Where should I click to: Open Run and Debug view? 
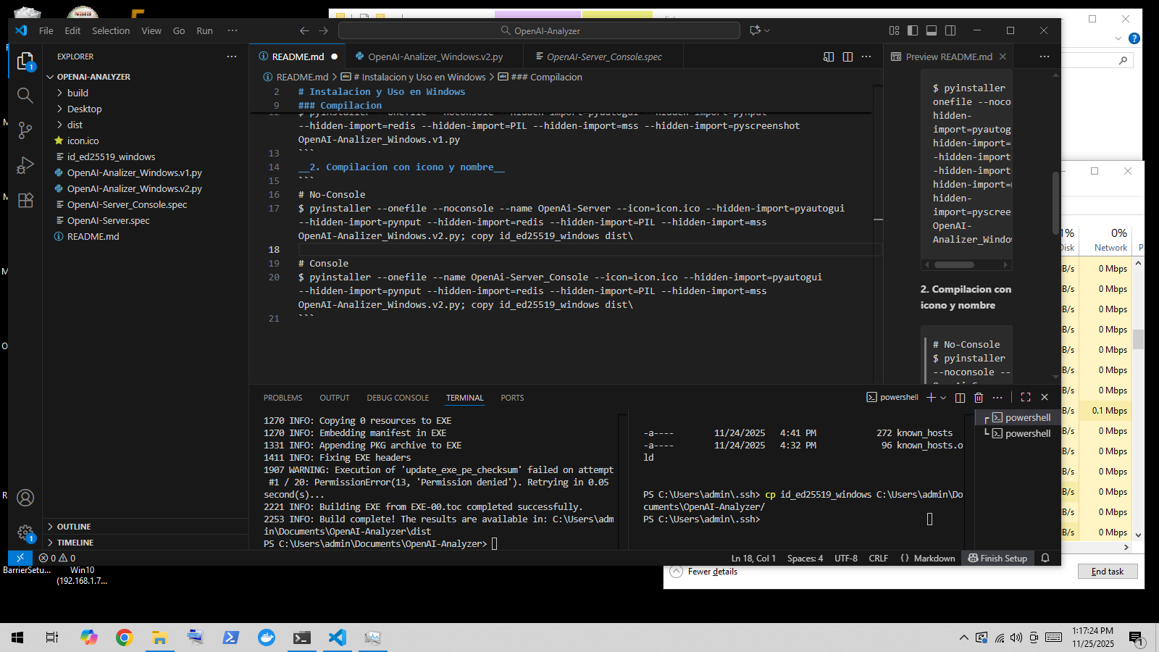pyautogui.click(x=25, y=165)
